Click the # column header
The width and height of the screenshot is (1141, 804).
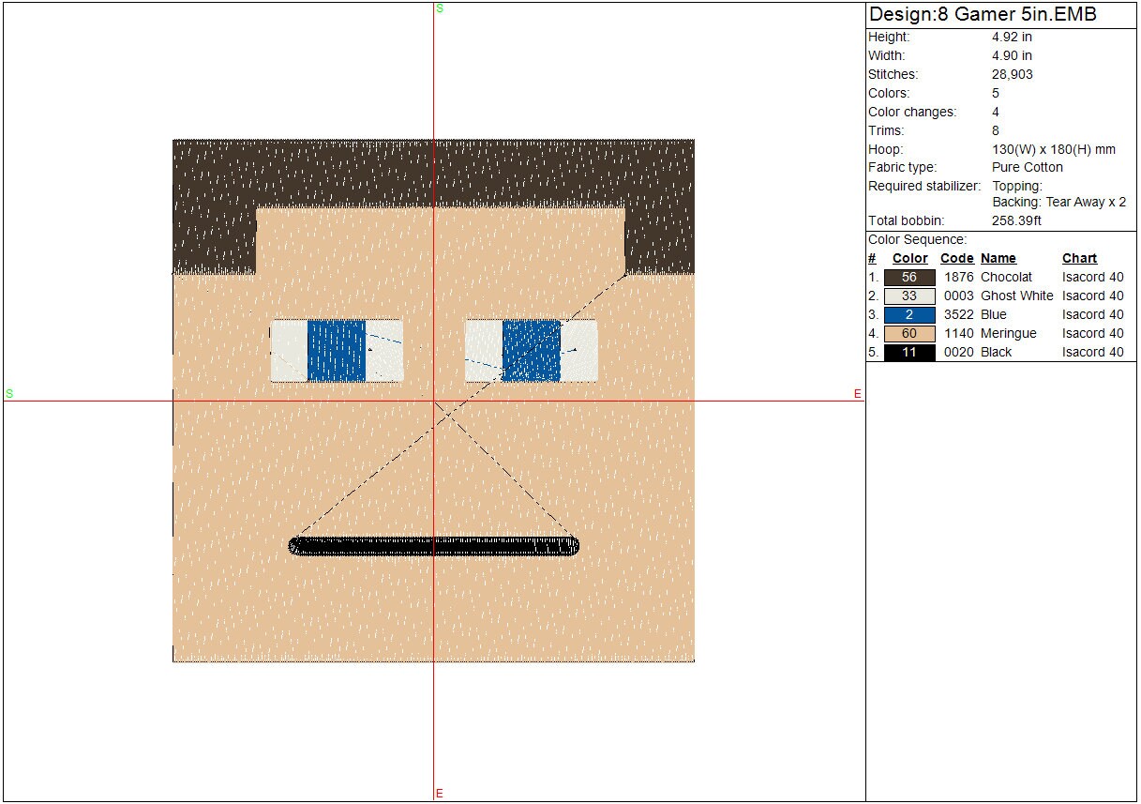pyautogui.click(x=872, y=258)
